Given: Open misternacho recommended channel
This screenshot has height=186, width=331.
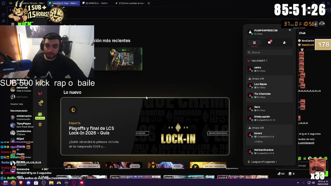Looking at the screenshot, I should click(x=21, y=117).
